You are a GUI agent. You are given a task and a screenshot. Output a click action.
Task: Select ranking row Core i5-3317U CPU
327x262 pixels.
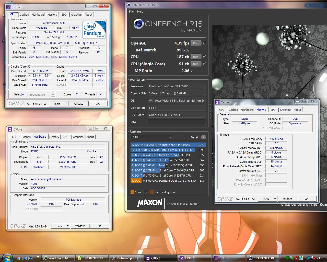[x=168, y=176]
